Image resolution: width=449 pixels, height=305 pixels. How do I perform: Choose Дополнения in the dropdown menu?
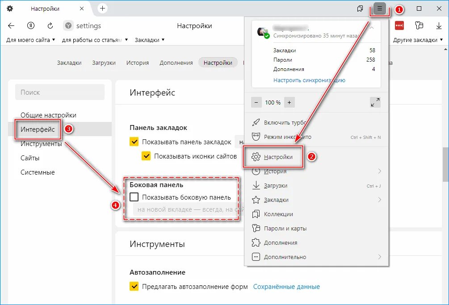[316, 242]
